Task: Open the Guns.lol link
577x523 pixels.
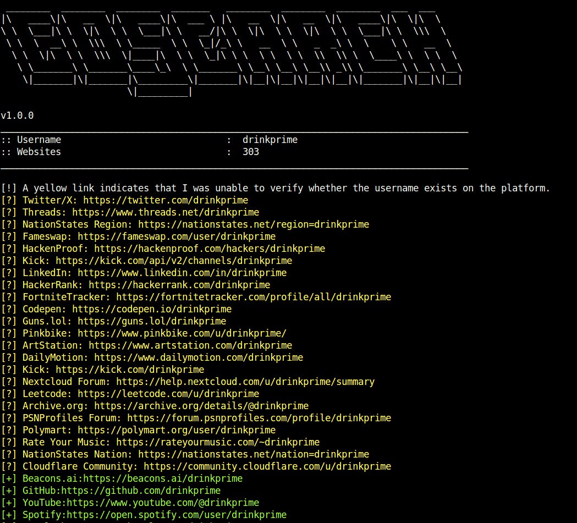Action: tap(152, 322)
